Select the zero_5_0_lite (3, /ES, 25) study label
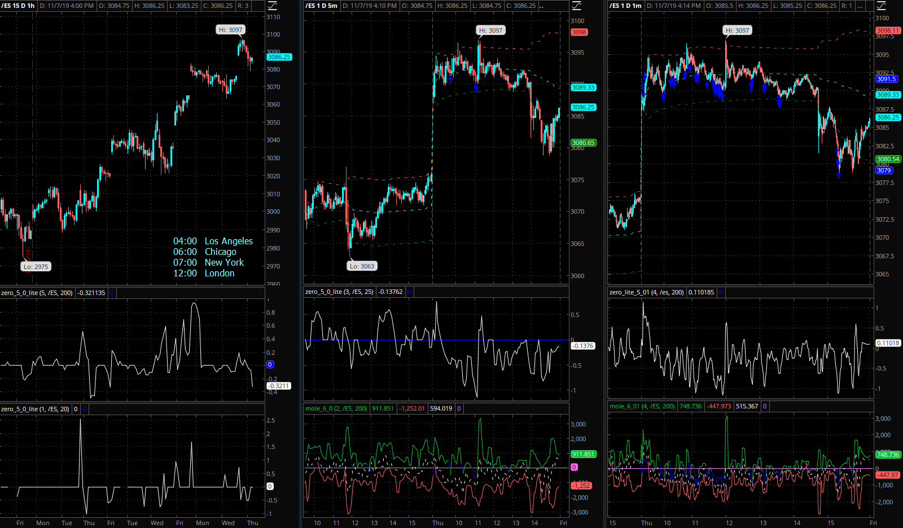903x528 pixels. click(x=339, y=292)
